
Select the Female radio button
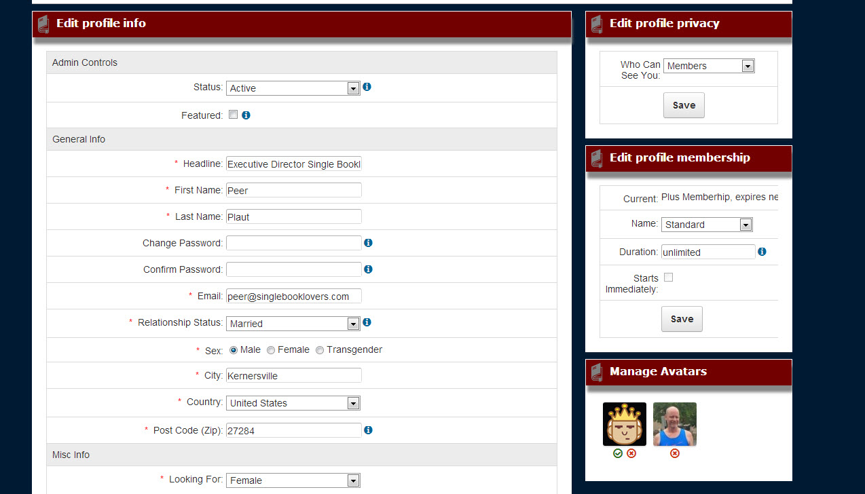point(271,350)
